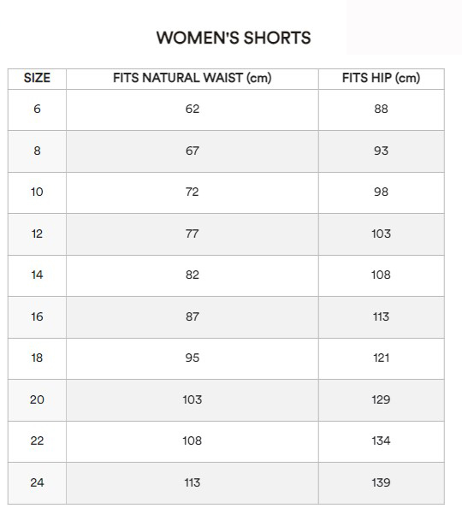Select the SIZE column header
Viewport: 462px width, 514px height.
[37, 78]
